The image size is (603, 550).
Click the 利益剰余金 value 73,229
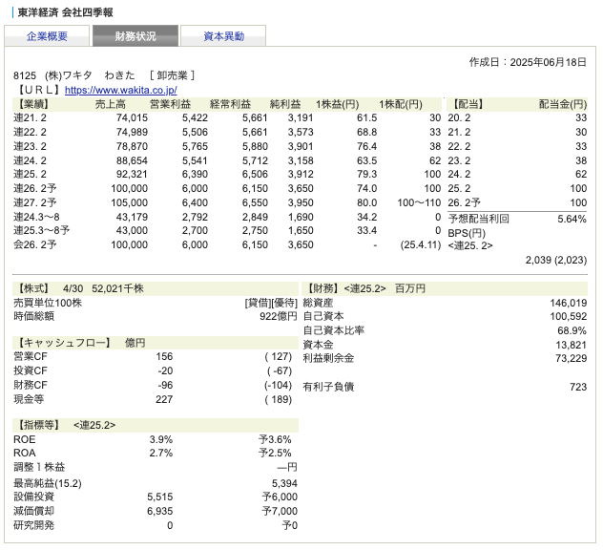(572, 358)
